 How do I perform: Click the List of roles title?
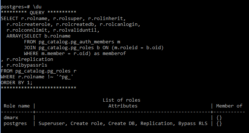[122, 100]
